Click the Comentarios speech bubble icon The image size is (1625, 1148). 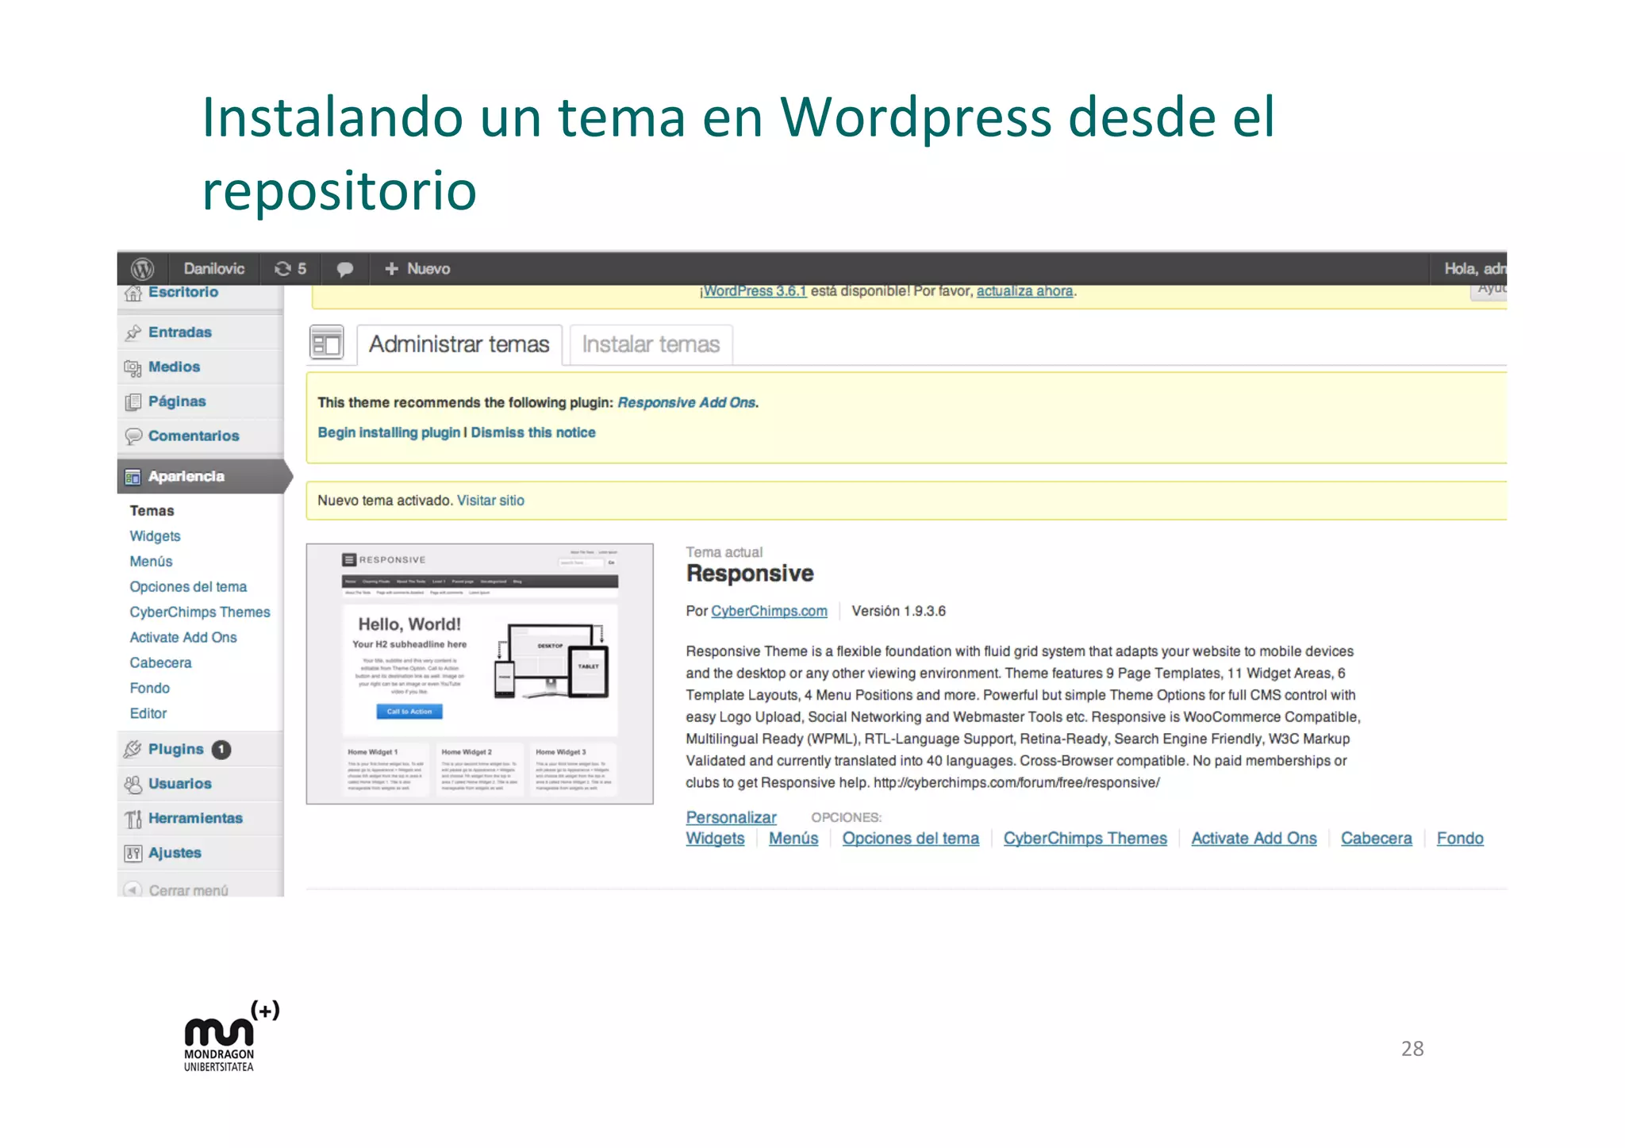(133, 436)
